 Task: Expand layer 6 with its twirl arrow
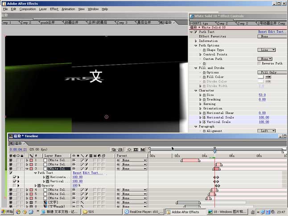pos(27,198)
